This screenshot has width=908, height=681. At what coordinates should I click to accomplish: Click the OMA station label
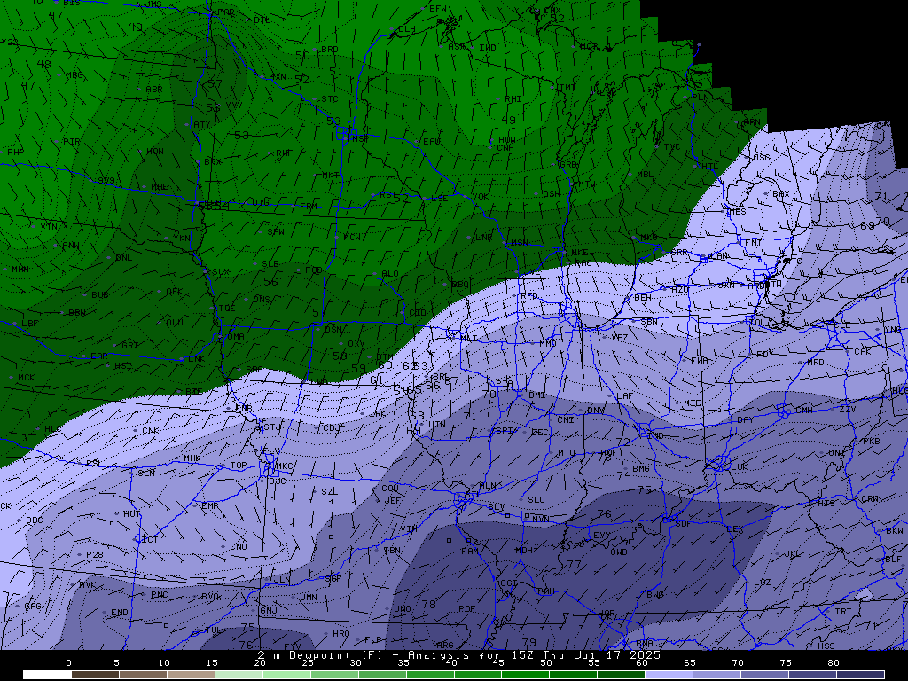pyautogui.click(x=236, y=336)
